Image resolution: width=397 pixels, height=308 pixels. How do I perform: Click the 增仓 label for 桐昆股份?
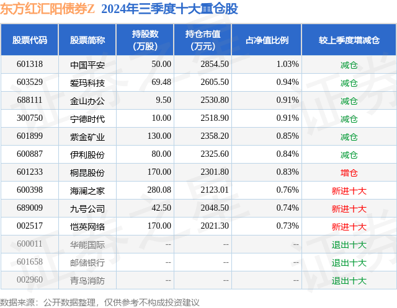tap(349, 173)
